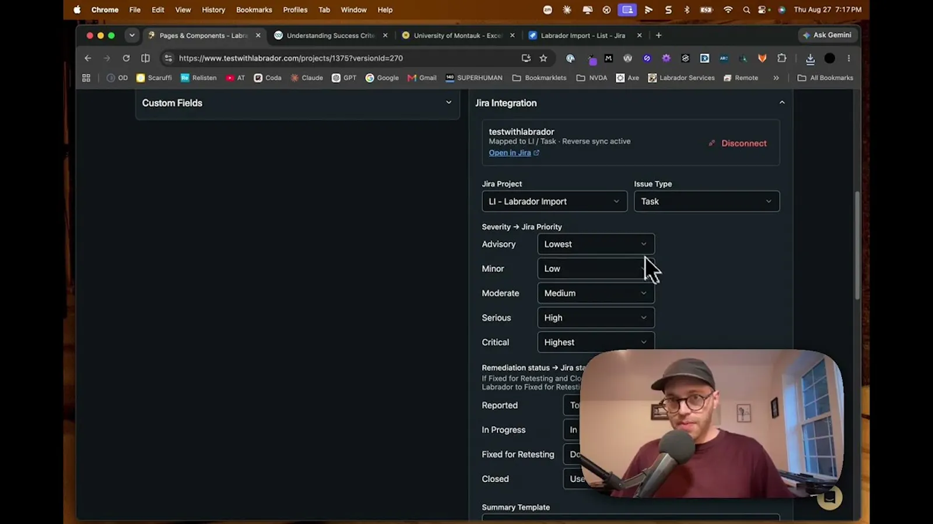Follow the Open in Jira link

[x=514, y=153]
